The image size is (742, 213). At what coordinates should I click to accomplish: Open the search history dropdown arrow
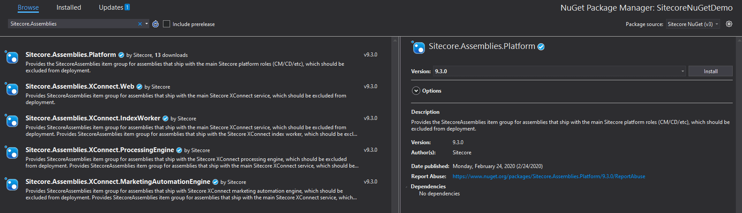pos(147,24)
